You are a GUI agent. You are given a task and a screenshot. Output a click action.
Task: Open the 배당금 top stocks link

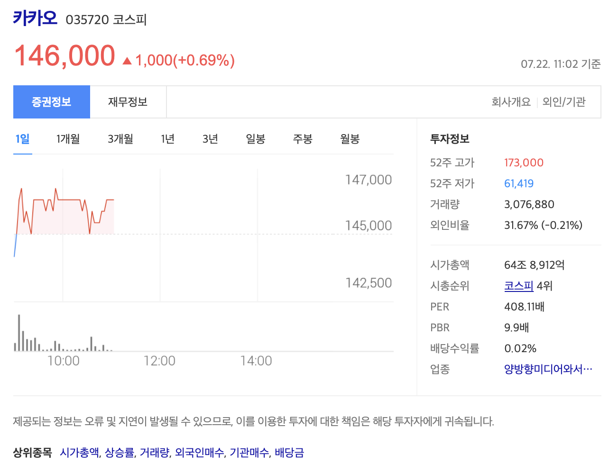coord(289,453)
